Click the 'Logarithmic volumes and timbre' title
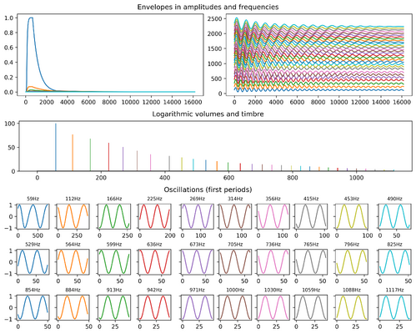416x334 pixels. coord(208,114)
